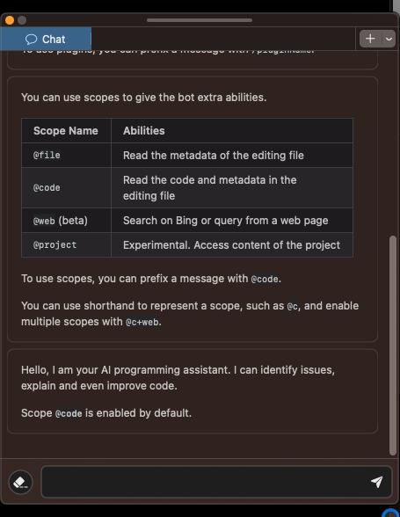The image size is (400, 517).
Task: Click the @file scope cell
Action: coord(66,155)
